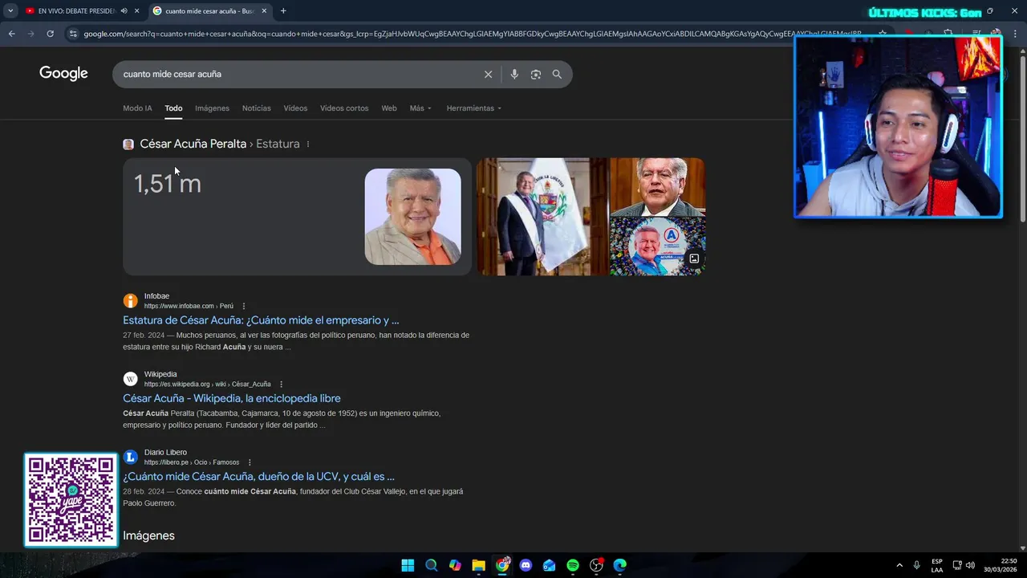Open a new tab with the plus icon

click(x=283, y=11)
